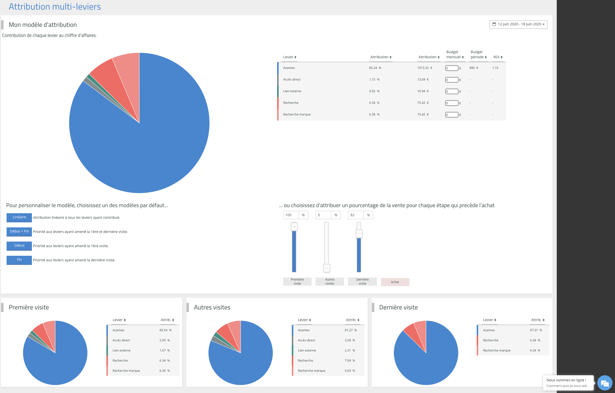Image resolution: width=615 pixels, height=393 pixels.
Task: Sort Autres visites table by Attrib.
Action: click(353, 320)
